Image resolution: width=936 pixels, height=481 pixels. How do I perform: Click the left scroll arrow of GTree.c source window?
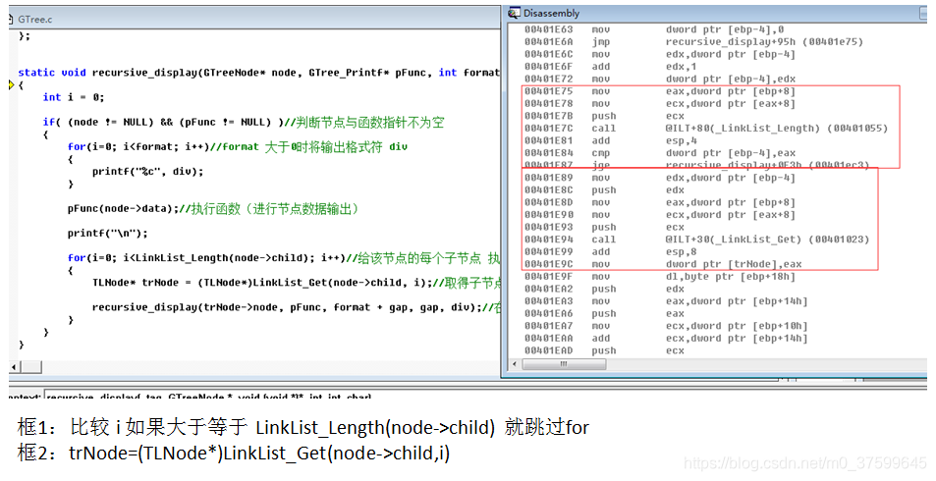click(x=16, y=367)
